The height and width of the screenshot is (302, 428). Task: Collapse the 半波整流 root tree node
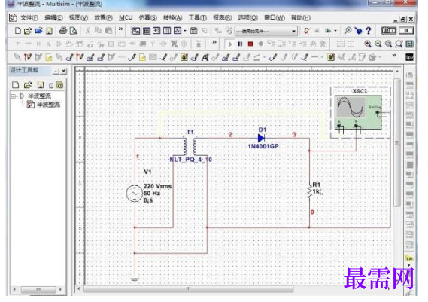click(14, 96)
